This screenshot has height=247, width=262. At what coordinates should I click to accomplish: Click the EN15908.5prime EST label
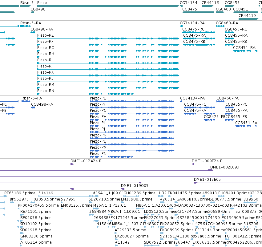click(x=137, y=199)
